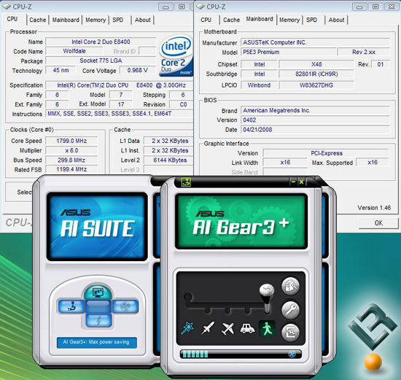Image resolution: width=401 pixels, height=380 pixels.
Task: Click the 04/21/2008 BIOS date value
Action: click(315, 130)
